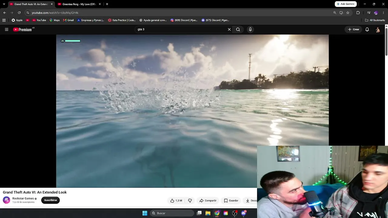Share the video via Compartir
The width and height of the screenshot is (388, 218).
208,200
